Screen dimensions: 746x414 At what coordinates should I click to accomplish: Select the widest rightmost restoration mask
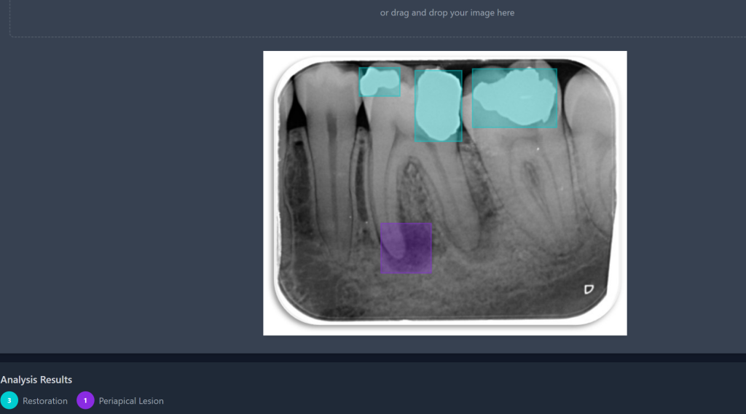point(514,98)
